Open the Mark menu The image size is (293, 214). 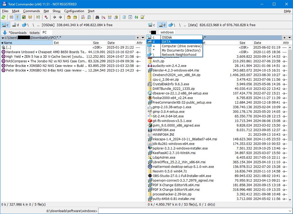point(16,11)
